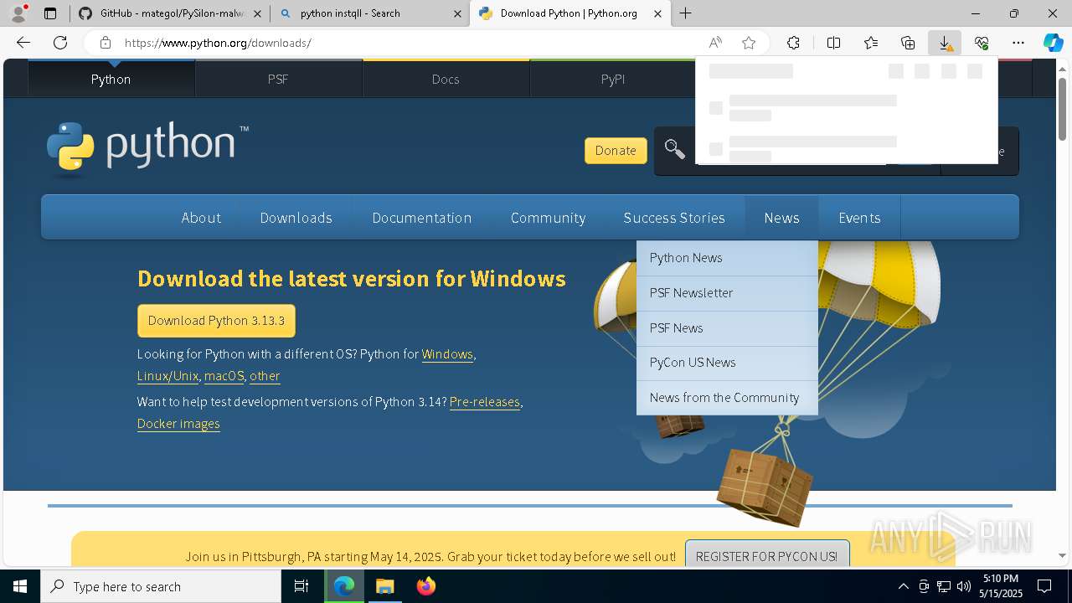Open notification center icon
The image size is (1072, 603).
[x=1044, y=586]
